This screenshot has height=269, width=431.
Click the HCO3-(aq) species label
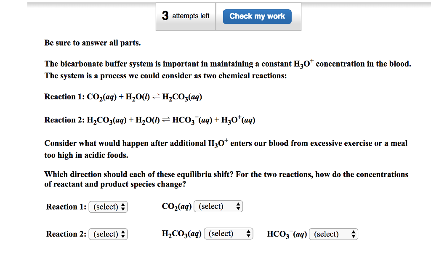286,234
